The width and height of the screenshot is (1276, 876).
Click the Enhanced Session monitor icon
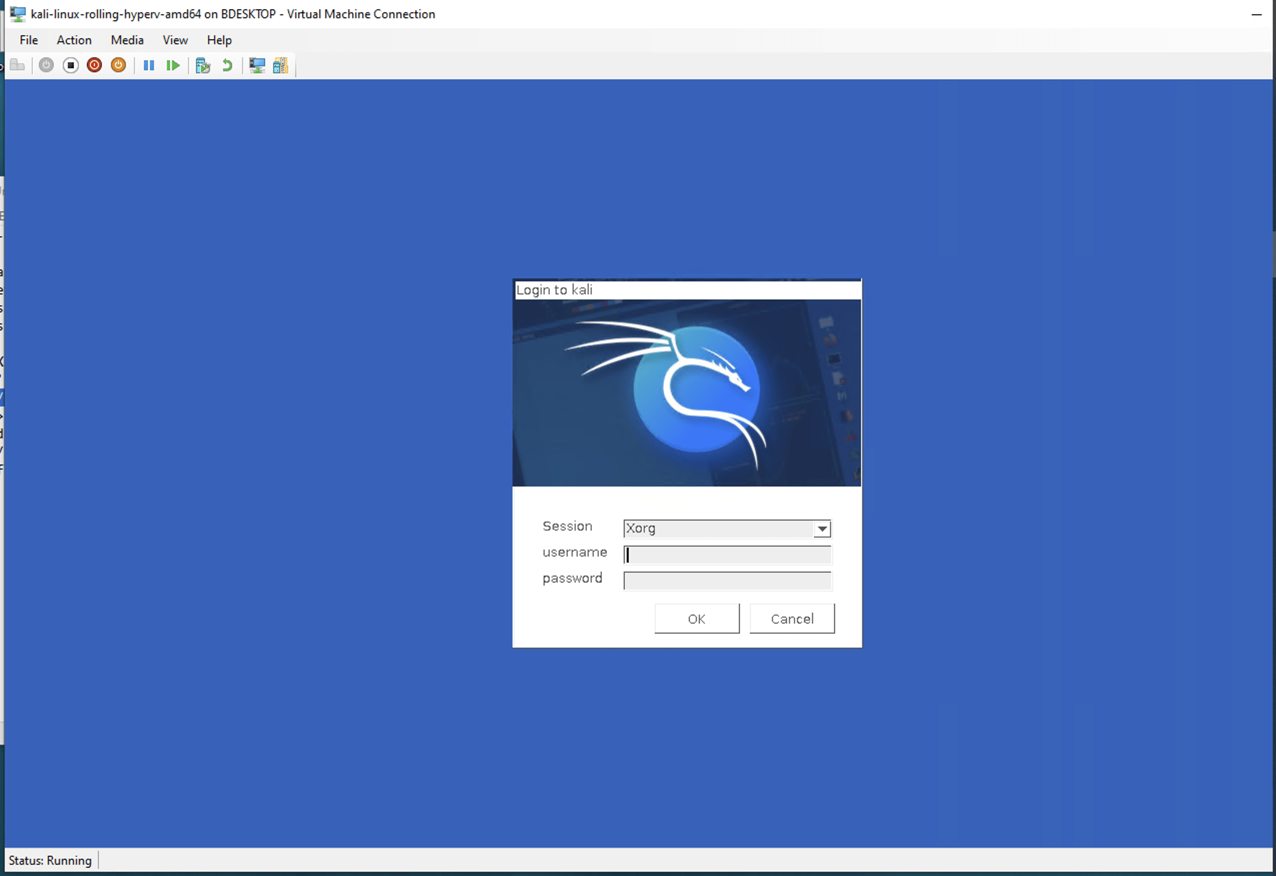coord(257,65)
